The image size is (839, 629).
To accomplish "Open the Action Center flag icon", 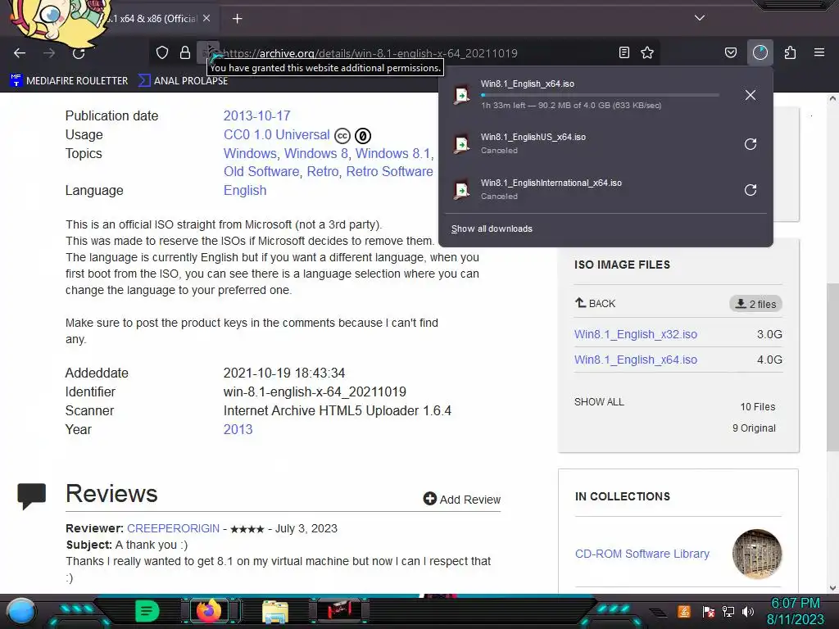I will 709,611.
